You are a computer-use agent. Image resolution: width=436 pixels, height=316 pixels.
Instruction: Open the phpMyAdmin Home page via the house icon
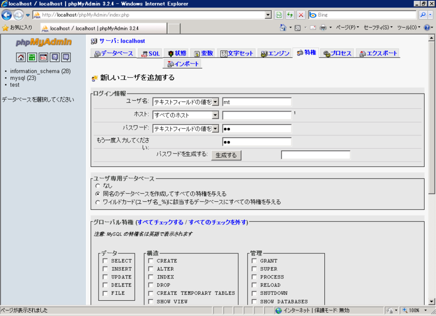pos(20,57)
